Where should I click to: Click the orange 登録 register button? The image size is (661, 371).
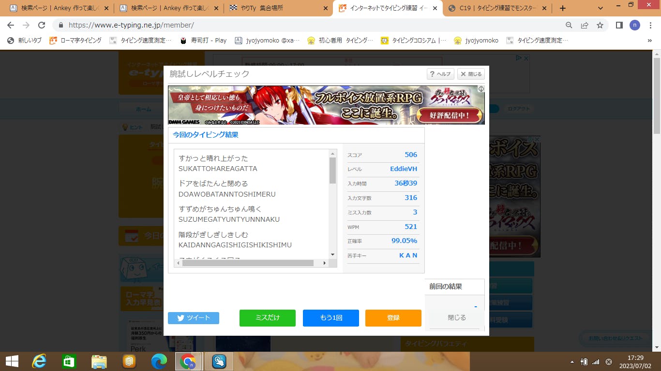(x=393, y=318)
